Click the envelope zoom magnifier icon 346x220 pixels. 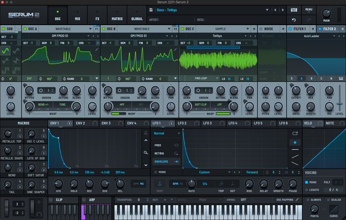coord(146,152)
